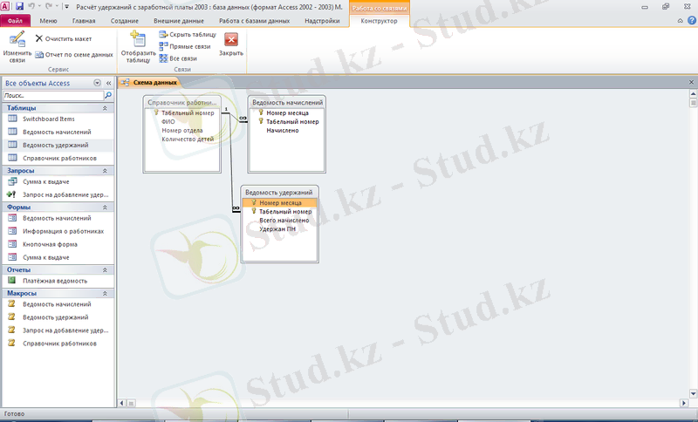
Task: Select query Сумма к выдаче
Action: pyautogui.click(x=58, y=181)
